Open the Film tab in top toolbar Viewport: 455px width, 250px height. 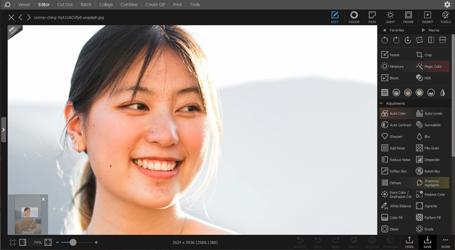372,16
